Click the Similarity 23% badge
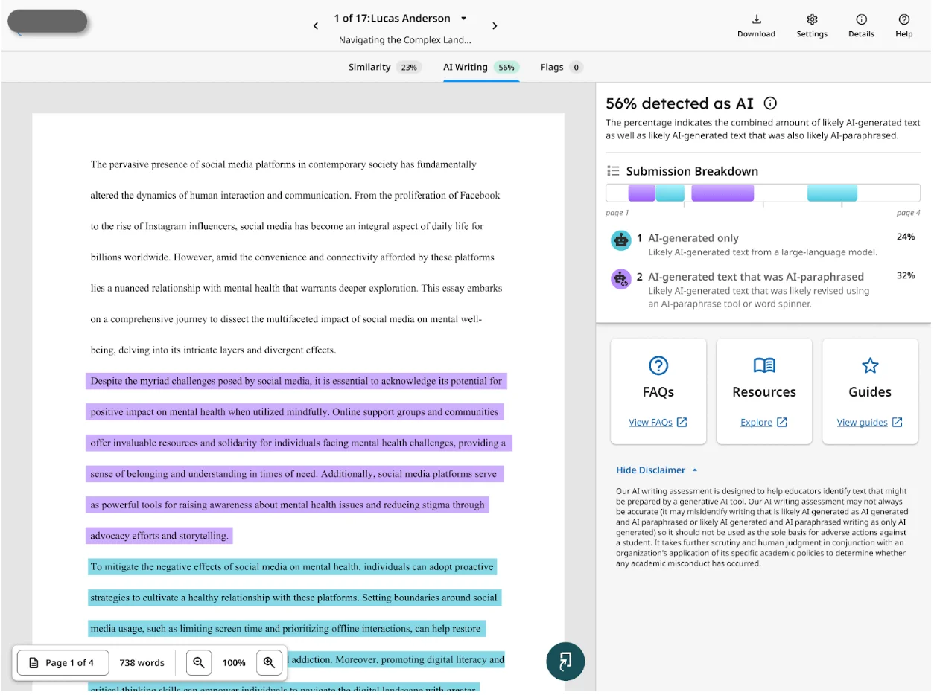 coord(409,67)
